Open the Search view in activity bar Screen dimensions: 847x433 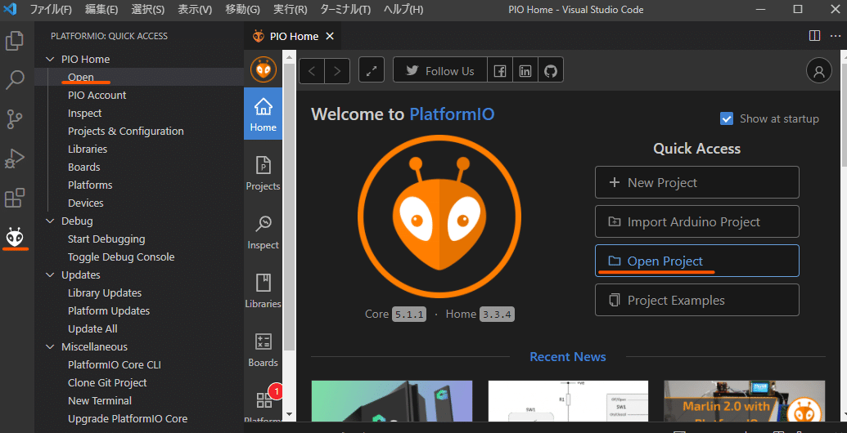15,79
